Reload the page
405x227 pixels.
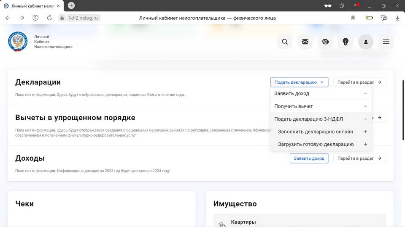click(49, 18)
